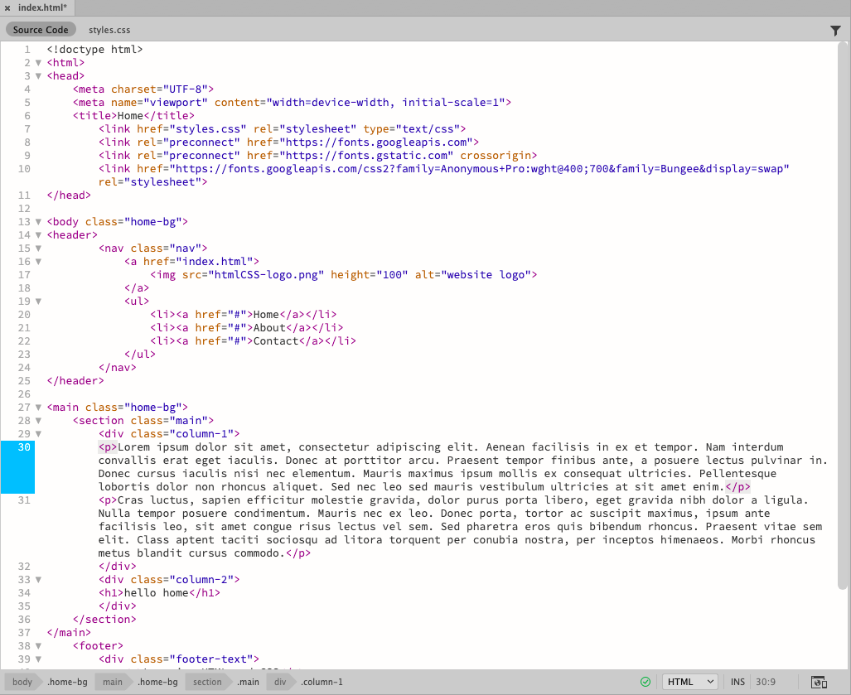
Task: Click the green linting status checkmark
Action: (646, 682)
